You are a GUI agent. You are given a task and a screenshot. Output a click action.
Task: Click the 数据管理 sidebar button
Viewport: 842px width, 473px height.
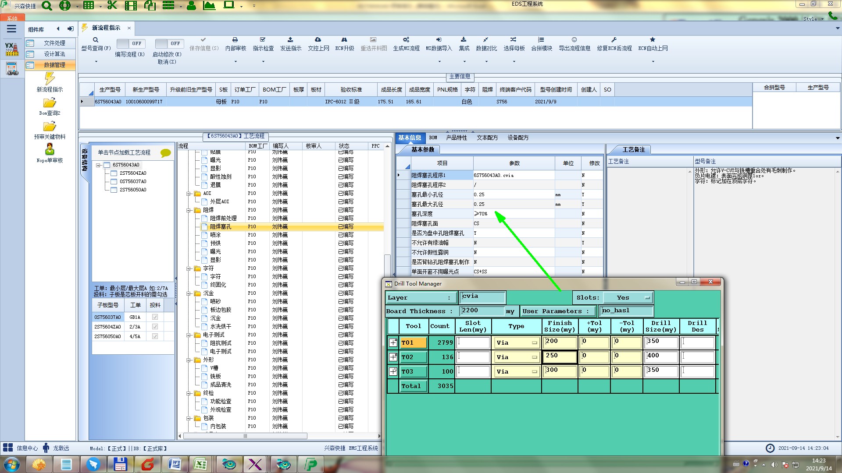tap(54, 65)
